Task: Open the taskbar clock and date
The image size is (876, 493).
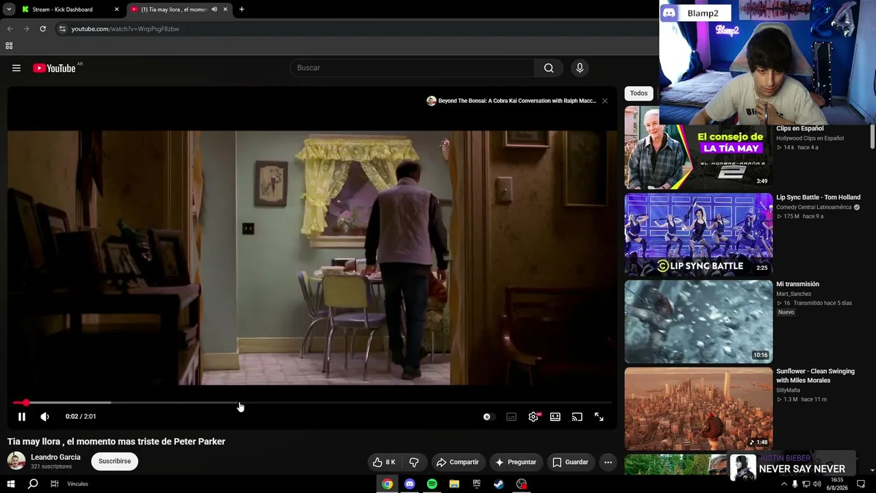Action: [836, 484]
